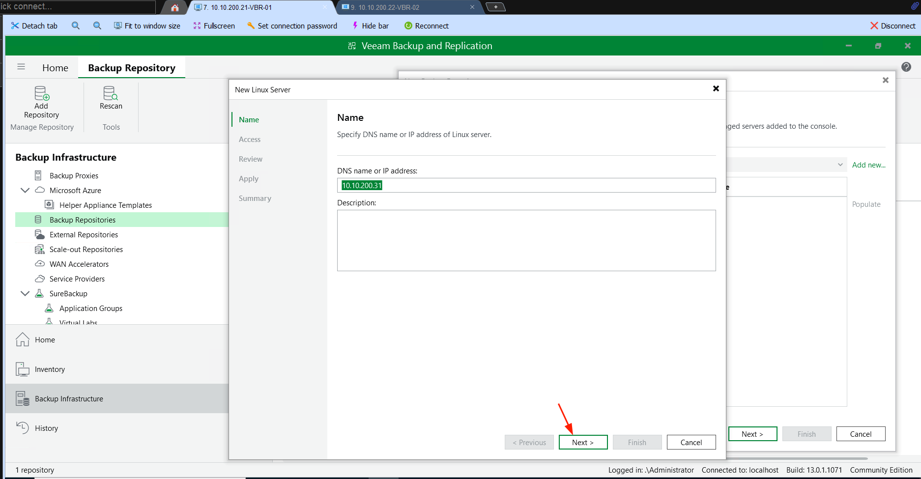Click the Home house icon in navigation

click(23, 339)
